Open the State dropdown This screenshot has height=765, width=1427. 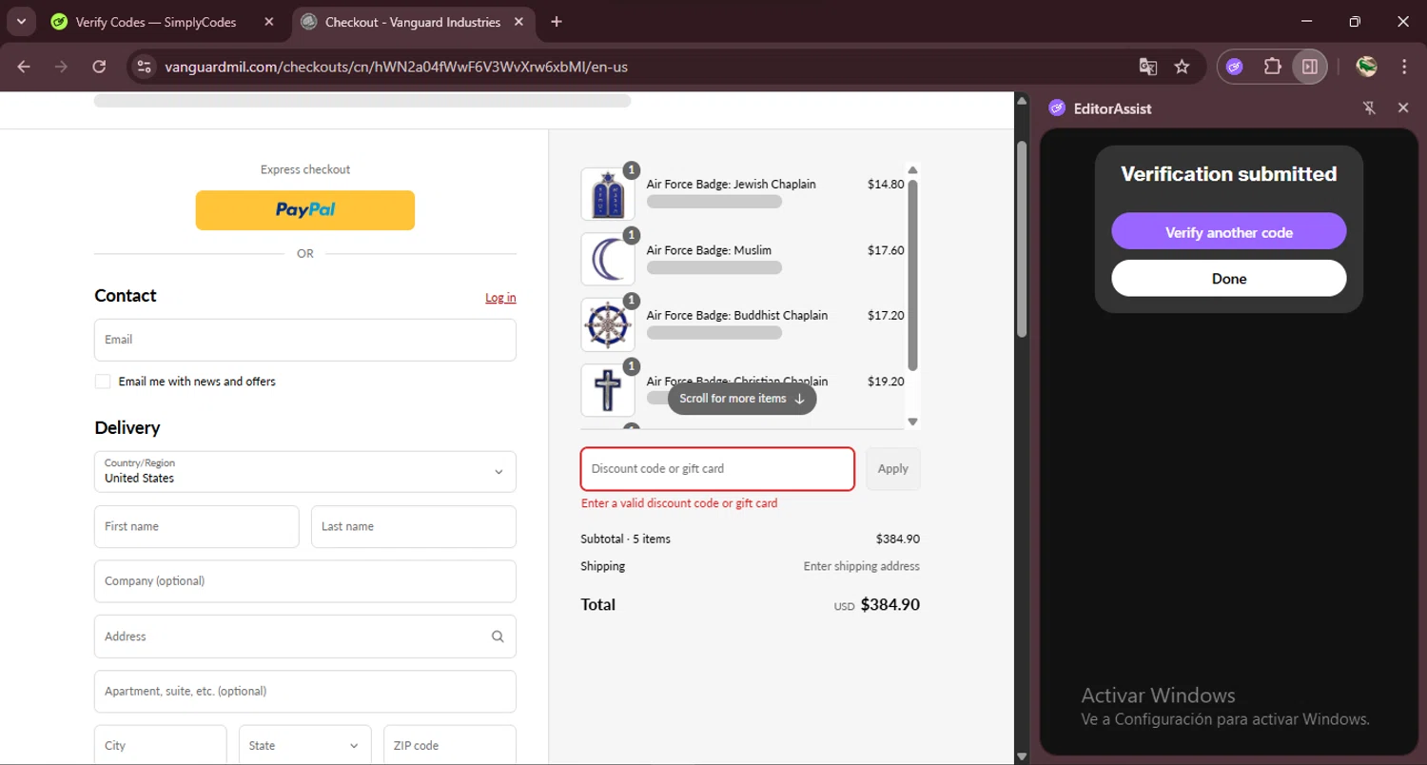click(304, 746)
